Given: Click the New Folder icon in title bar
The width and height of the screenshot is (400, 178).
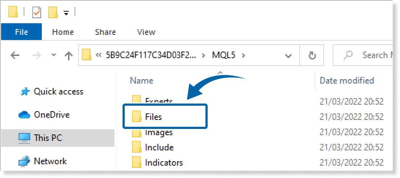Looking at the screenshot, I should pyautogui.click(x=53, y=13).
